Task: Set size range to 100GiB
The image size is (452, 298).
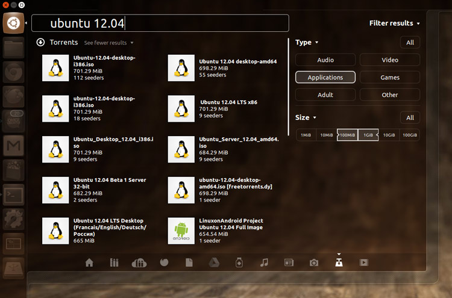Action: (x=410, y=135)
